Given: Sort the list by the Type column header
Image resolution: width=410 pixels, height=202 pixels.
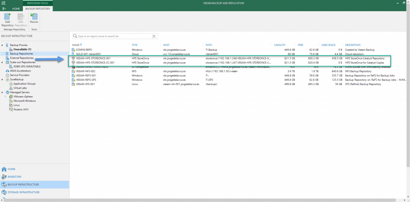Looking at the screenshot, I should pyautogui.click(x=135, y=45).
